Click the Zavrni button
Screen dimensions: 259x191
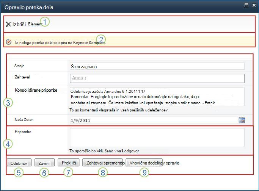click(x=44, y=163)
